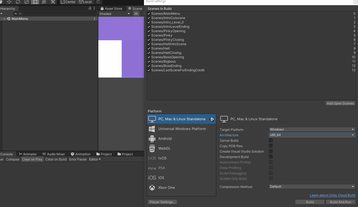Enable Create Visual Studio Solution checkbox
Viewport: 358px width, 207px height.
pos(271,151)
